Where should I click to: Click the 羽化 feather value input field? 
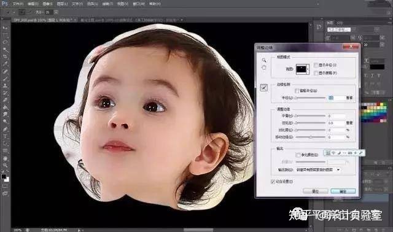coord(337,123)
